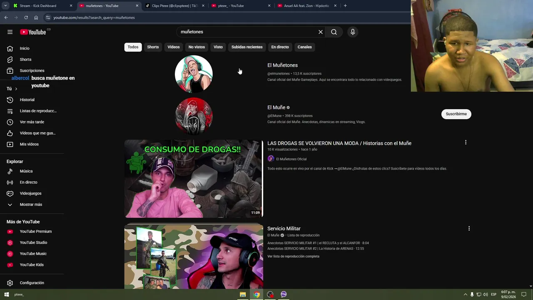Show hidden system tray icons
Screen dimensions: 533x300
tap(466, 295)
